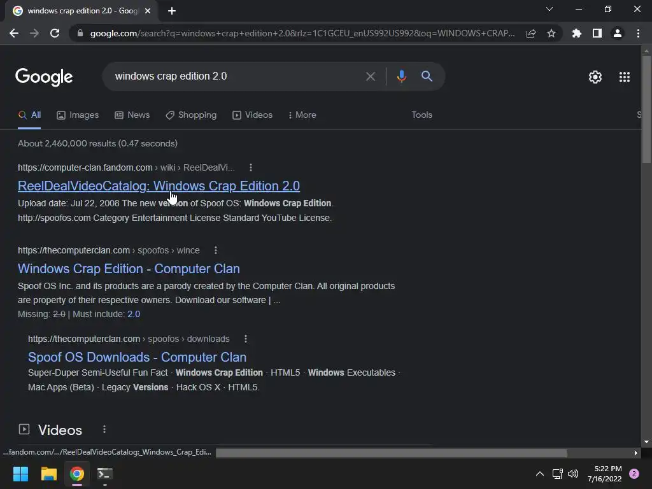652x489 pixels.
Task: Open the notification badge showing 2
Action: point(634,474)
